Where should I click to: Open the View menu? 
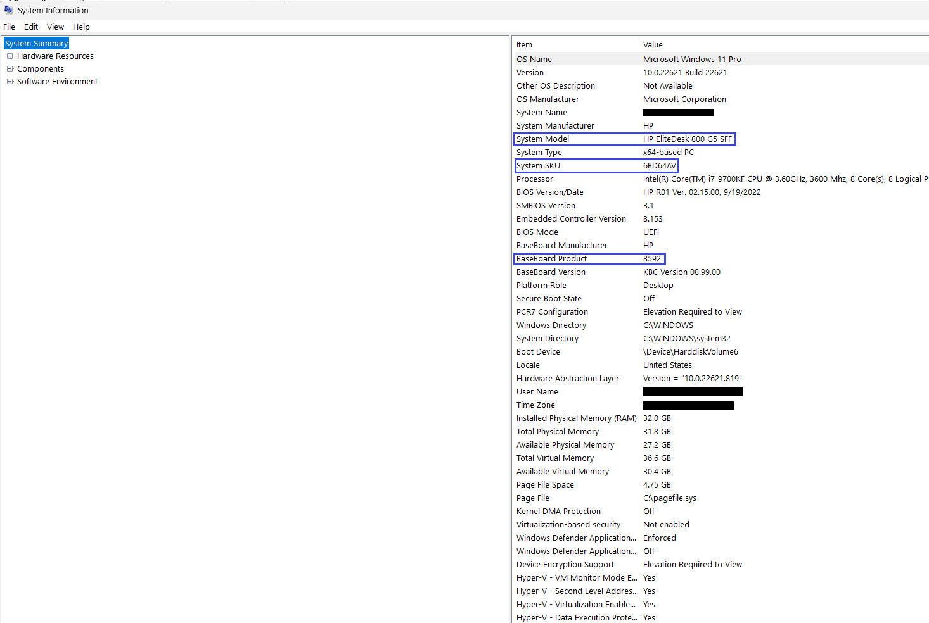coord(55,27)
